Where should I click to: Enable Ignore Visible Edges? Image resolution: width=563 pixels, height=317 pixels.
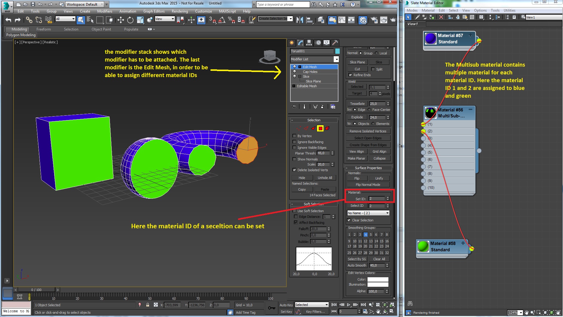click(294, 148)
